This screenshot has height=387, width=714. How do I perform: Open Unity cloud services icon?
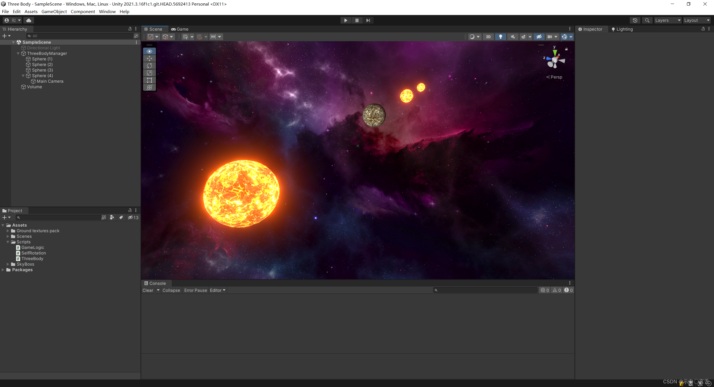[28, 20]
